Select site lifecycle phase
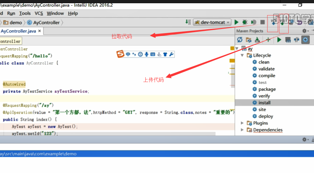Screen dimensions: 314x173 [262, 109]
